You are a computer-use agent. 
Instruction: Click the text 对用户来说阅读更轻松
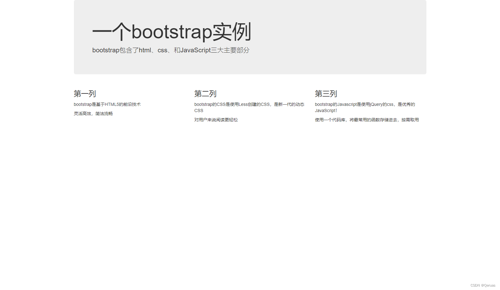coord(216,119)
